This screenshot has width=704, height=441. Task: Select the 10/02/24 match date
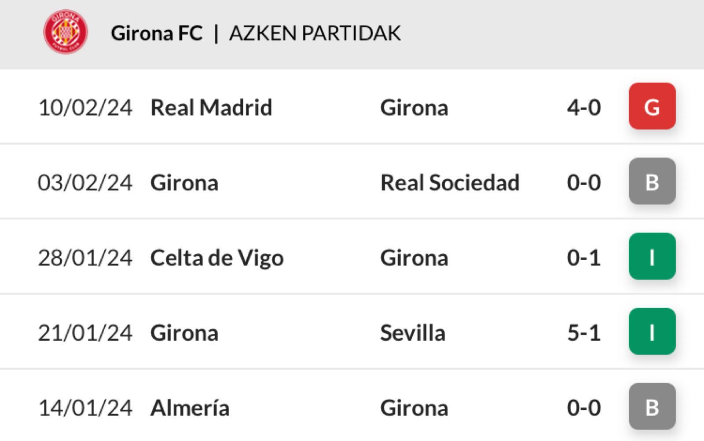coord(85,108)
